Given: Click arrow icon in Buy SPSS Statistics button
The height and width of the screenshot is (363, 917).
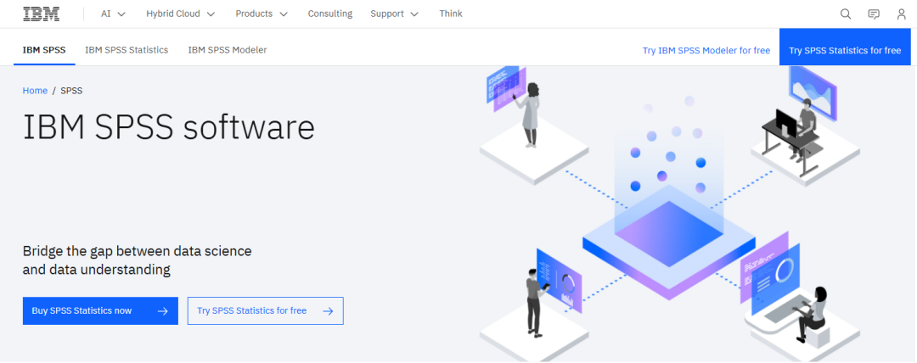Looking at the screenshot, I should (x=163, y=311).
